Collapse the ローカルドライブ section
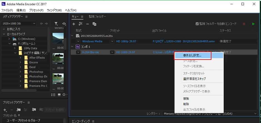This screenshot has width=261, height=123. pos(4,34)
